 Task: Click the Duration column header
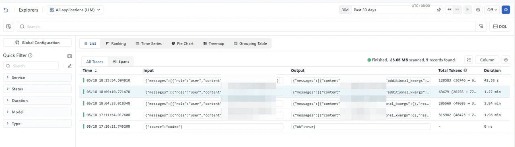tap(492, 71)
